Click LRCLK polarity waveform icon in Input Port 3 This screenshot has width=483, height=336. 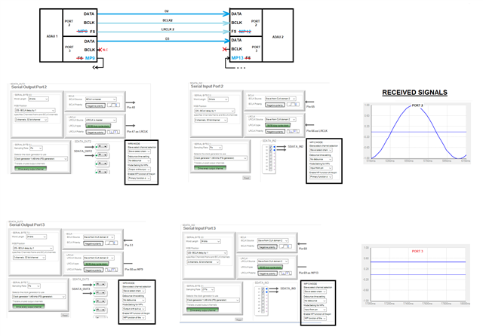pos(285,273)
